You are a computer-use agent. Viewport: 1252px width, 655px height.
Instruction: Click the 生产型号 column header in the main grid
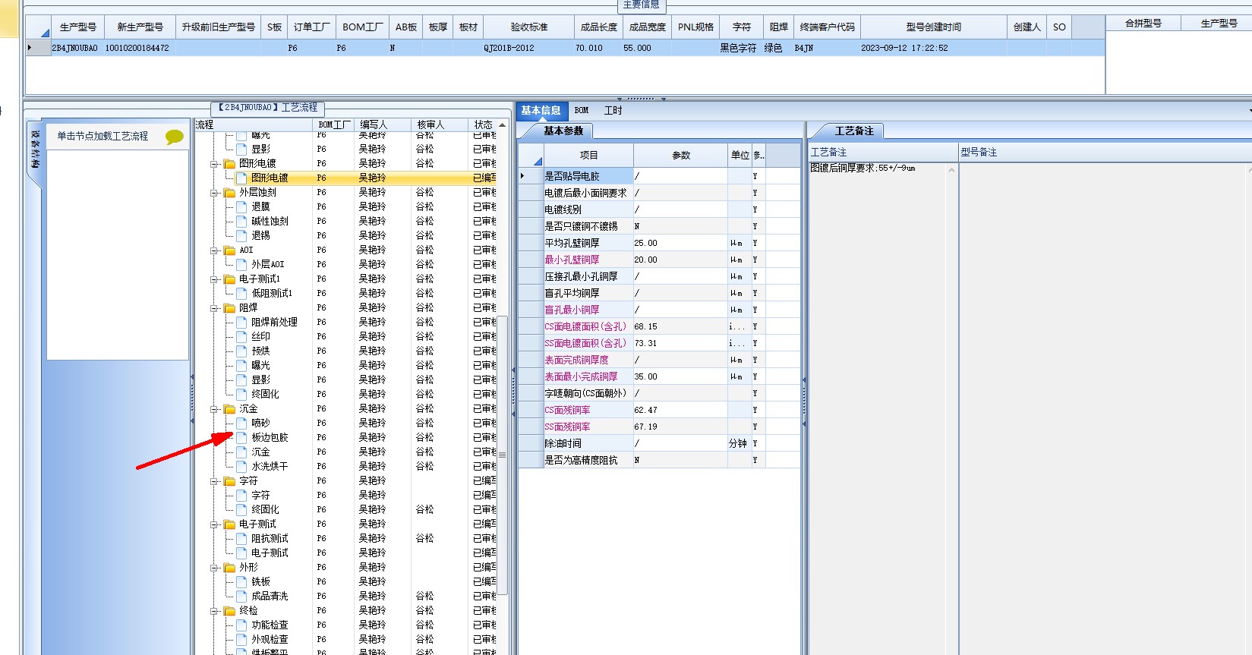[77, 27]
